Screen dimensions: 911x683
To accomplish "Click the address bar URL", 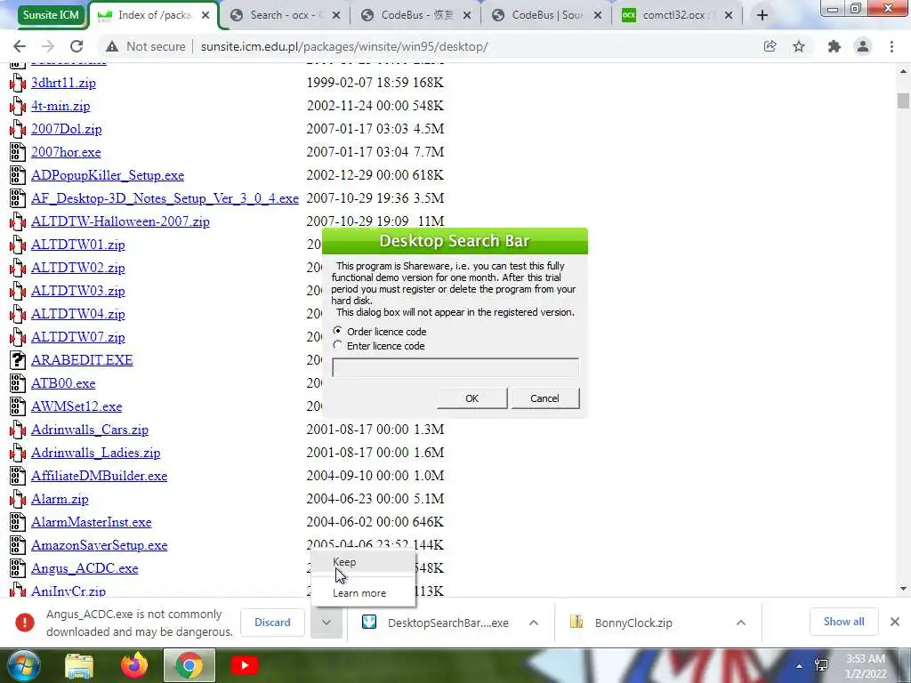I will click(344, 46).
